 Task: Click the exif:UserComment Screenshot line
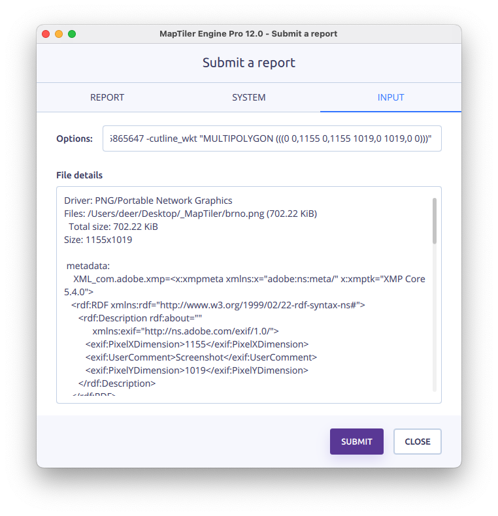(x=201, y=357)
